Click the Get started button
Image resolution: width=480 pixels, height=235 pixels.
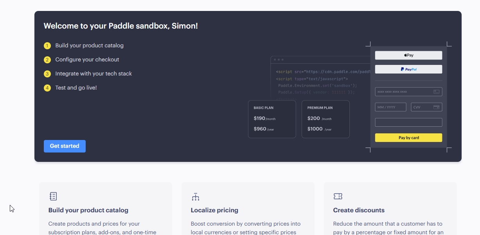[65, 146]
